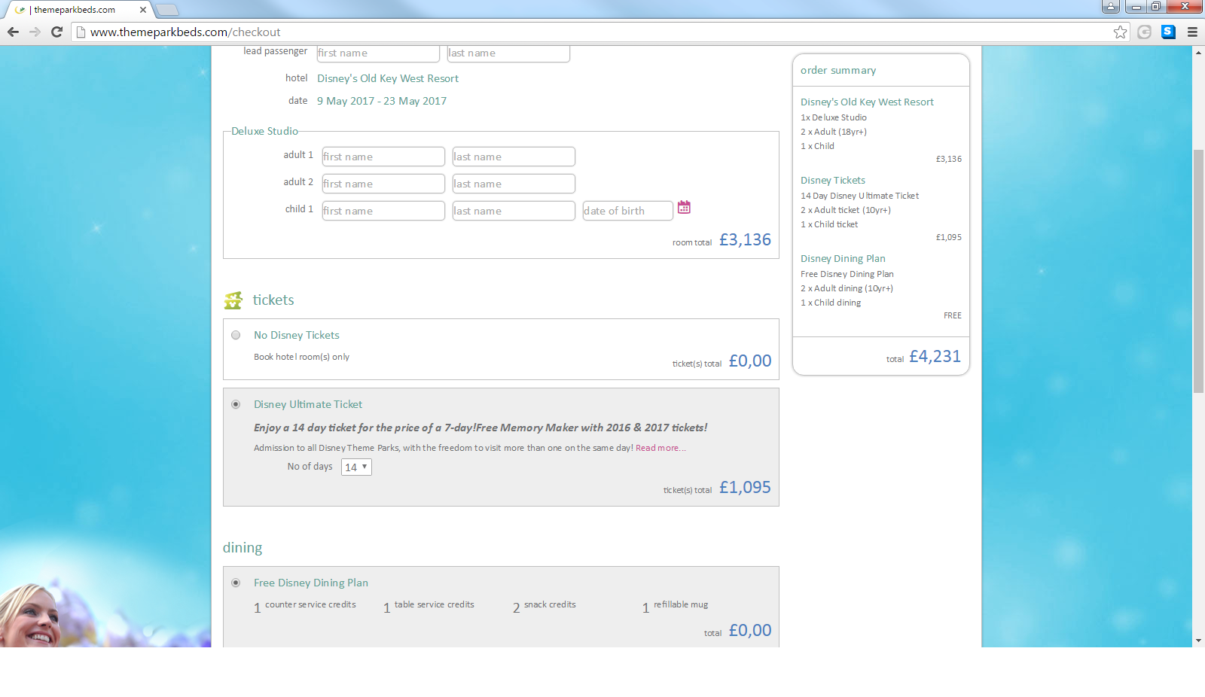Click the Disney Tickets heading in order summary
Image resolution: width=1205 pixels, height=697 pixels.
[x=833, y=181]
